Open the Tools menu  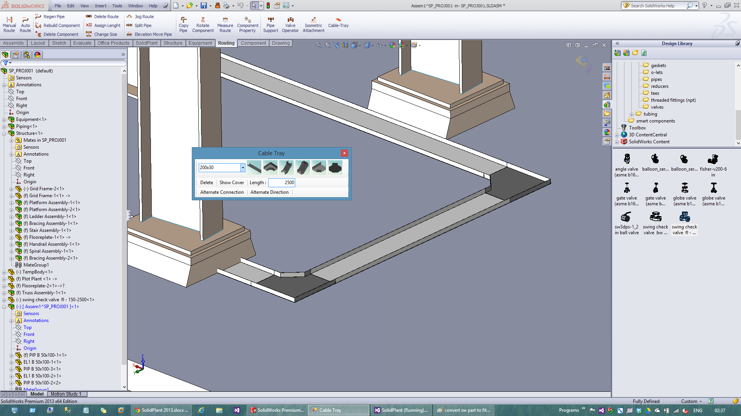[117, 6]
